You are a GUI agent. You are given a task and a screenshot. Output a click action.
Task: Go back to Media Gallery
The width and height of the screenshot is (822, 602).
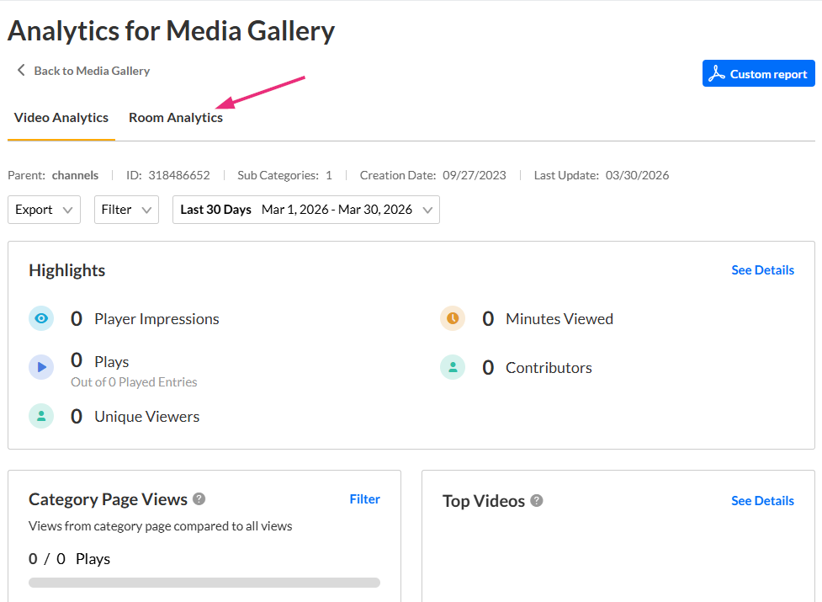(92, 71)
